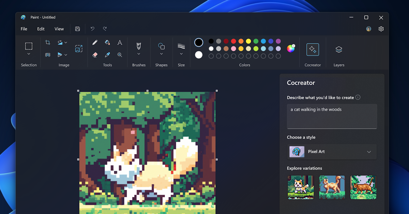Pick the red palette color
Screen dimensions: 409x214
[233, 41]
